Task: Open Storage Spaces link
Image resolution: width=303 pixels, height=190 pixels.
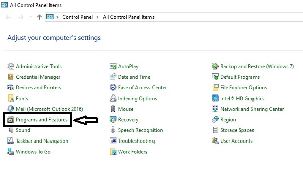Action: click(237, 130)
